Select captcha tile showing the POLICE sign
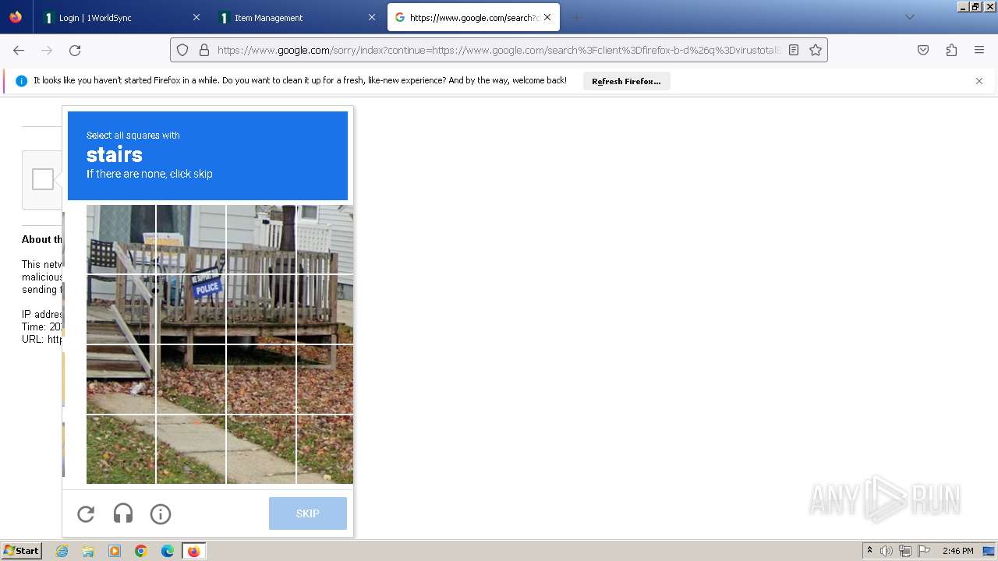This screenshot has width=998, height=561. pyautogui.click(x=191, y=309)
